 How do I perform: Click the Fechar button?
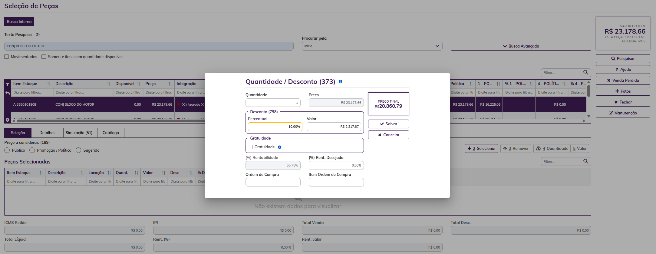(x=623, y=102)
